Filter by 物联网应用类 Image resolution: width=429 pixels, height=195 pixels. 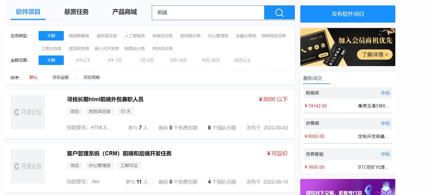(274, 36)
